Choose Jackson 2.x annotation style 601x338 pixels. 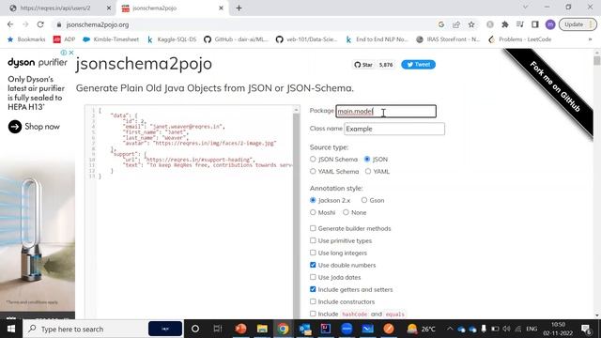pyautogui.click(x=313, y=200)
